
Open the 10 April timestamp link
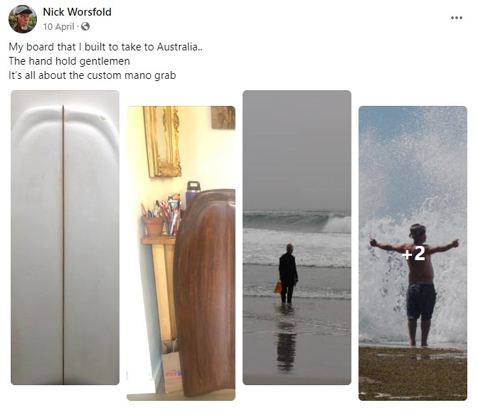coord(58,27)
